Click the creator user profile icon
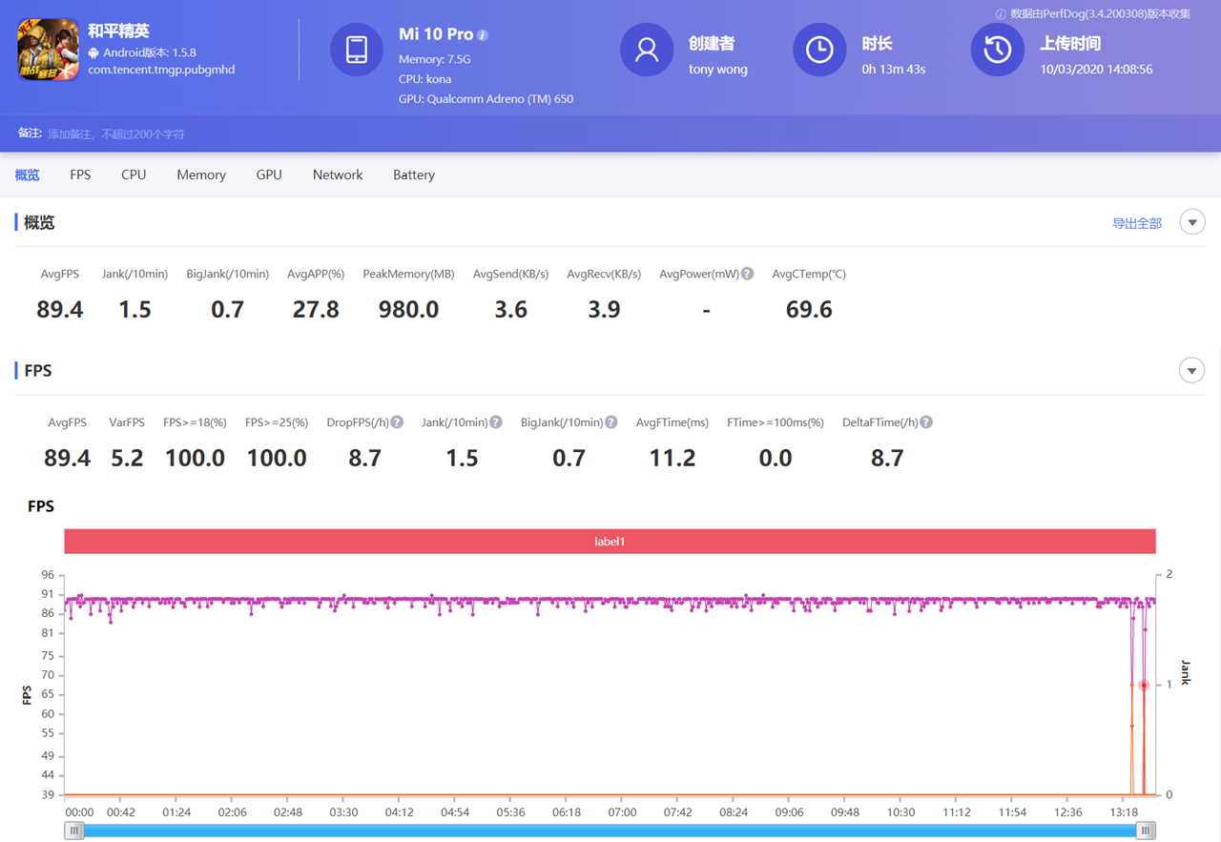Viewport: 1221px width, 842px height. tap(647, 50)
